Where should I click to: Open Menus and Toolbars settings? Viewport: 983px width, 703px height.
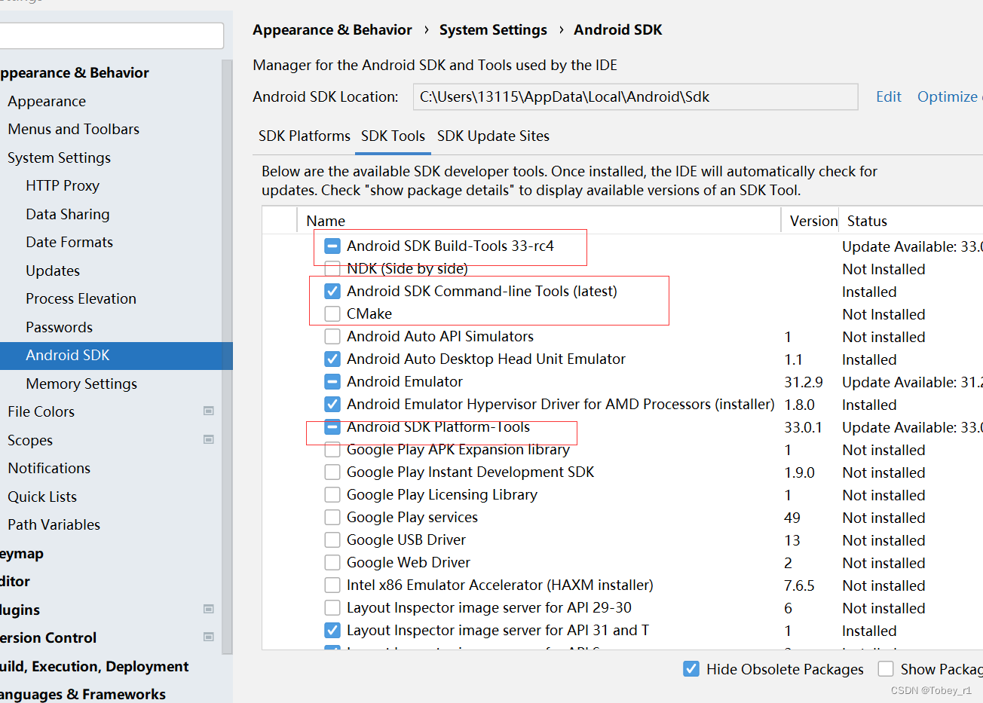73,129
